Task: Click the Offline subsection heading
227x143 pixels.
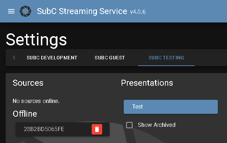Action: coord(25,113)
